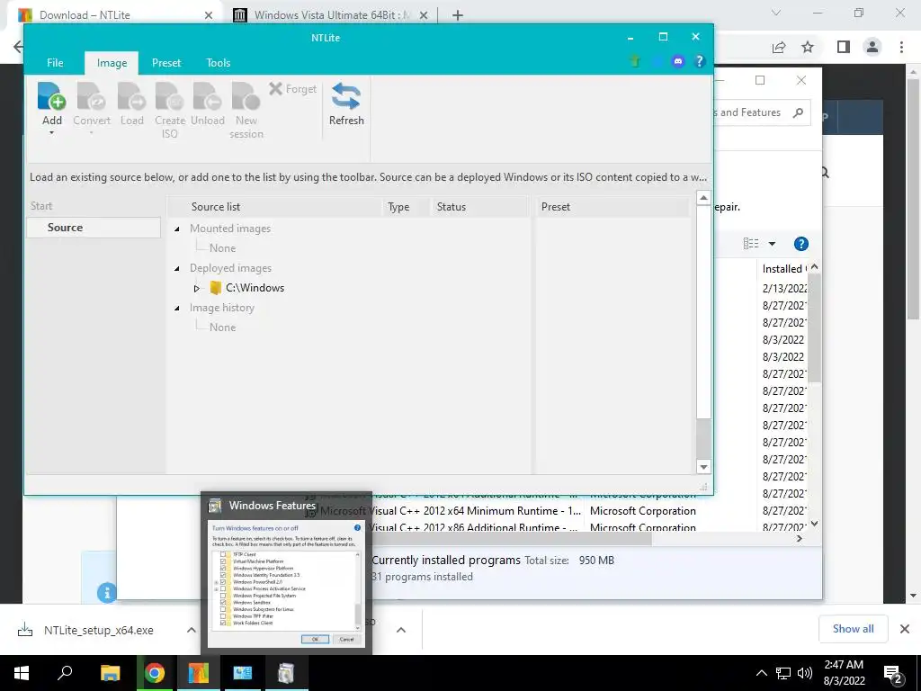This screenshot has width=921, height=691.
Task: Open the Tools ribbon tab
Action: (218, 63)
